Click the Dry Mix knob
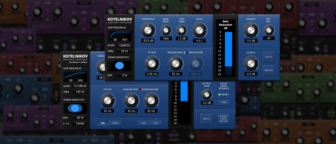336x144 pixels. 268,30
